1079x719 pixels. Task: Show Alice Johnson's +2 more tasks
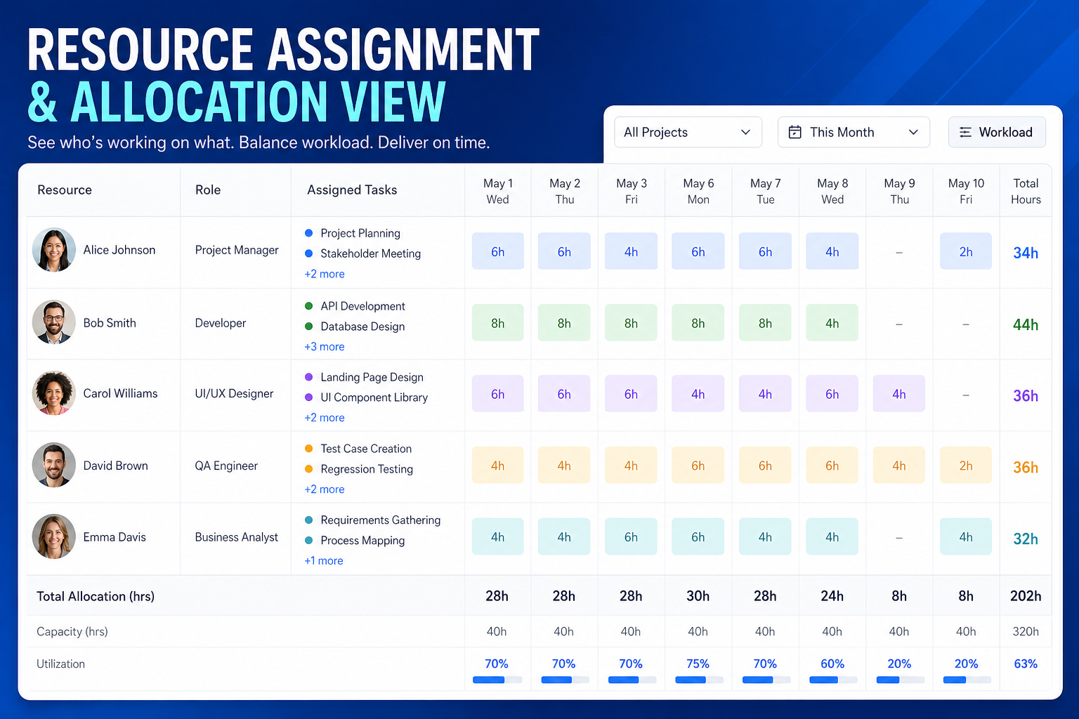pyautogui.click(x=325, y=274)
